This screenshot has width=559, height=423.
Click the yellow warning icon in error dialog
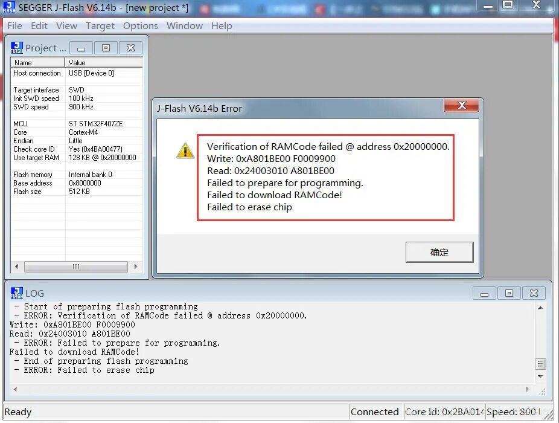[185, 150]
